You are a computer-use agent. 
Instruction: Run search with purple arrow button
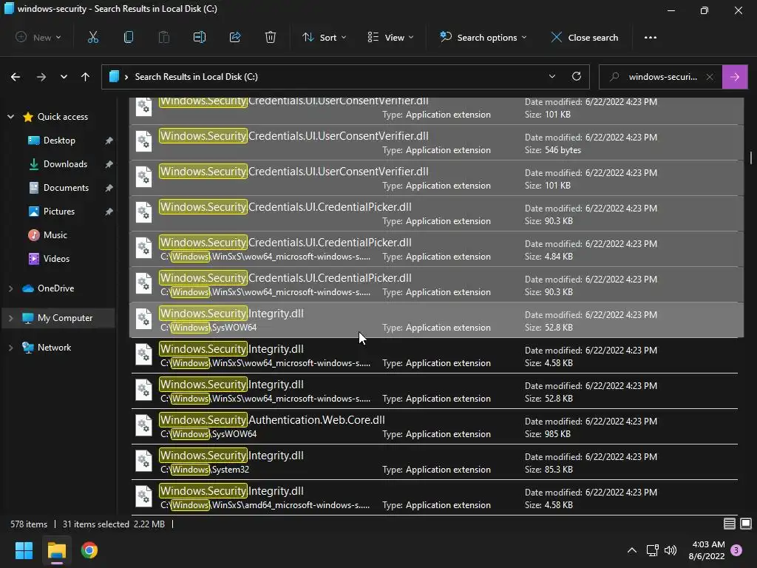[735, 77]
